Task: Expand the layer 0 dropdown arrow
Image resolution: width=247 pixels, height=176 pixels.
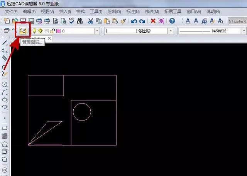Action: pos(97,31)
